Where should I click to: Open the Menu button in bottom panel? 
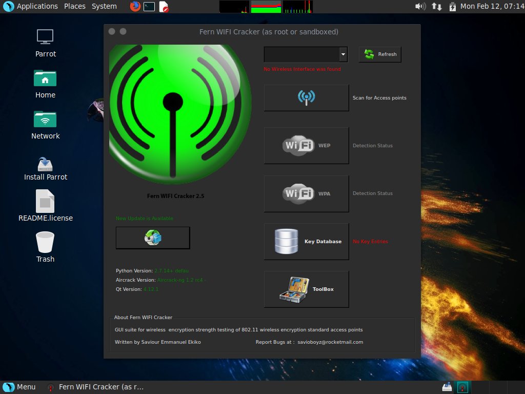coord(19,387)
